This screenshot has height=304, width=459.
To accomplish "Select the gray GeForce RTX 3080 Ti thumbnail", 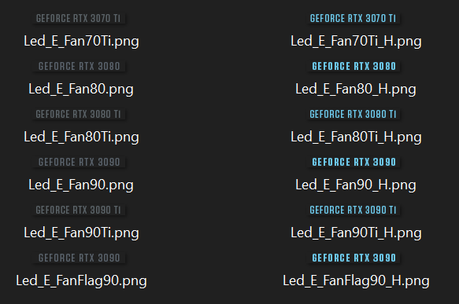I will coord(79,114).
